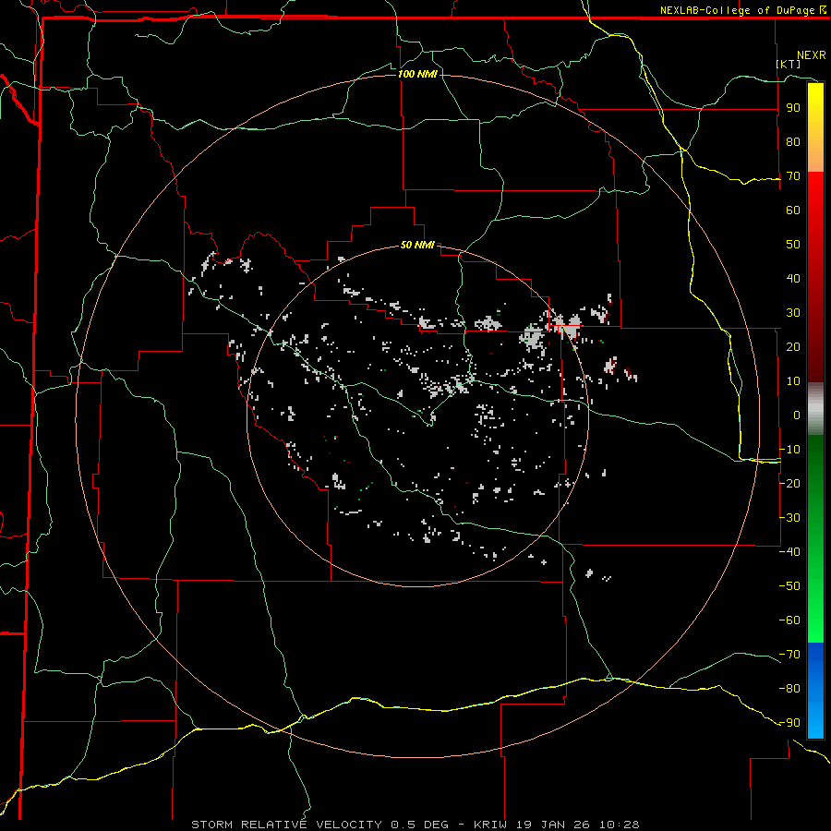Click the 100 NMI range ring label
Image resolution: width=831 pixels, height=831 pixels.
(x=417, y=74)
